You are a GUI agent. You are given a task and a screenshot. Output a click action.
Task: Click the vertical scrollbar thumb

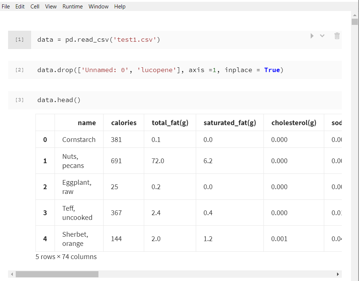[355, 22]
